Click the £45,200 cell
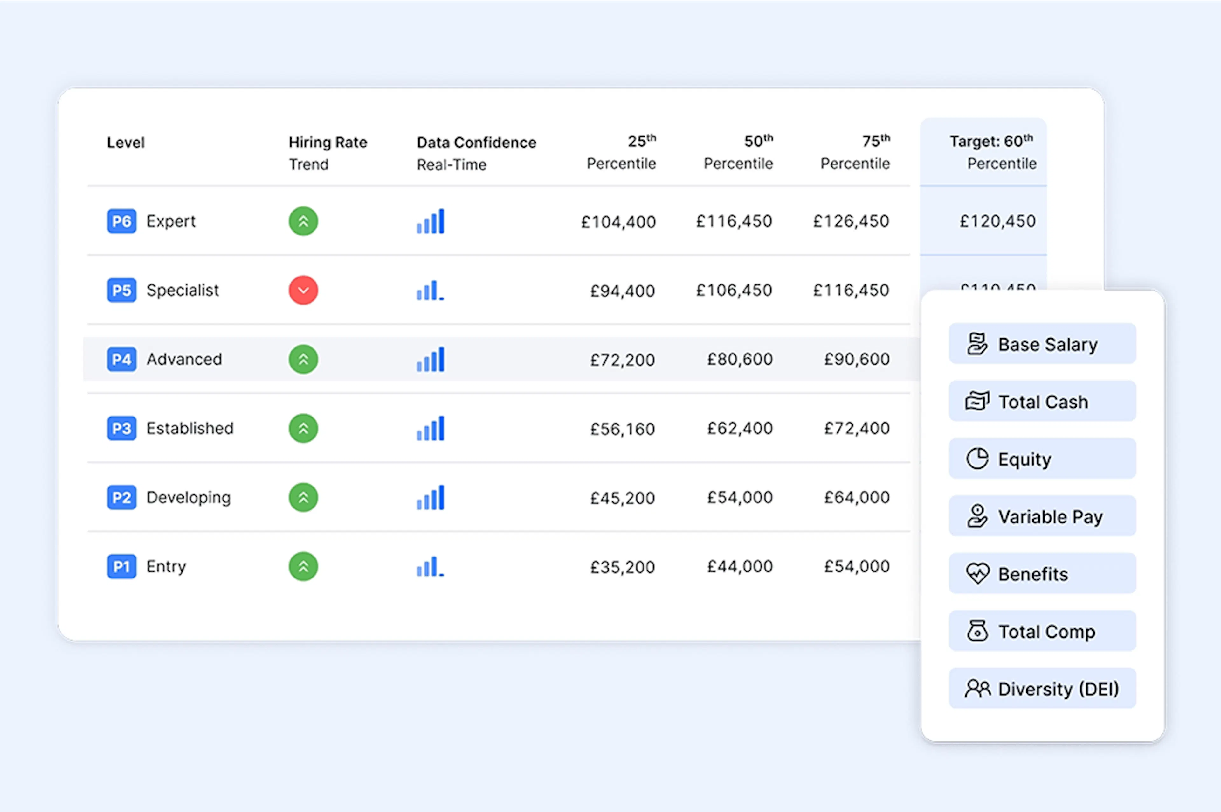Viewport: 1221px width, 812px height. (623, 498)
